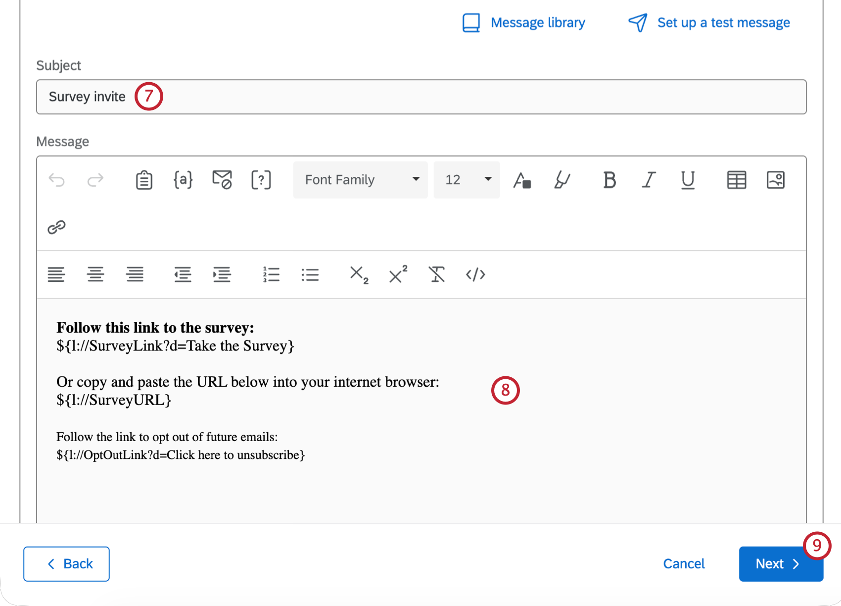Click the paper plane test message icon
The height and width of the screenshot is (606, 841).
tap(638, 23)
